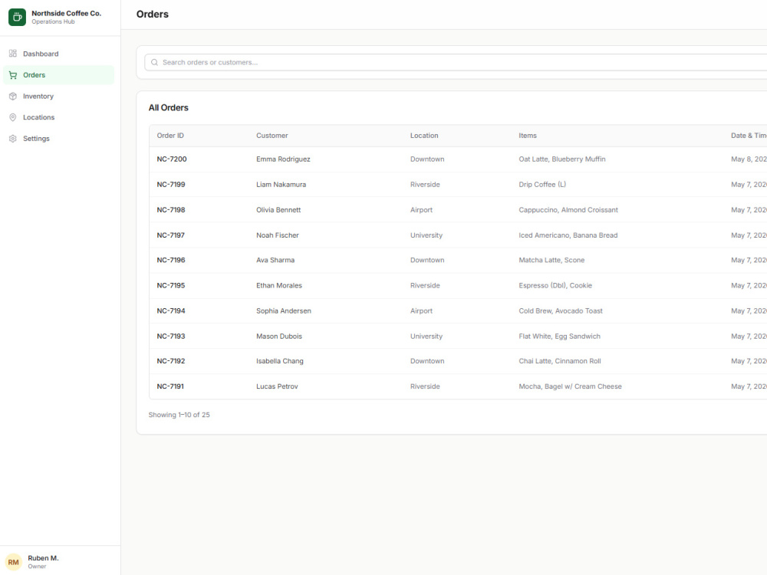Click the Inventory box icon
Screen dimensions: 767x575
[x=13, y=97]
